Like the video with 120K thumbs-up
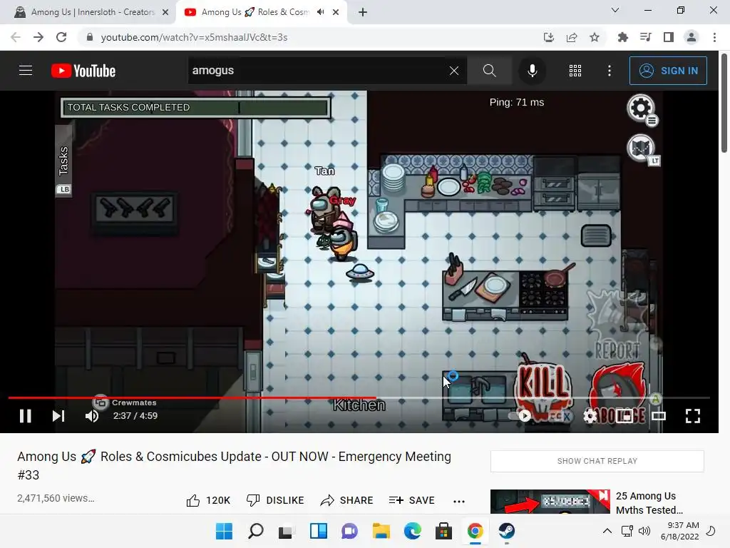Viewport: 730px width, 548px height. click(x=208, y=500)
